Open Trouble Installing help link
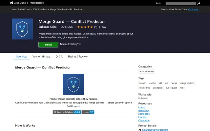210x131 pixels. pyautogui.click(x=69, y=44)
